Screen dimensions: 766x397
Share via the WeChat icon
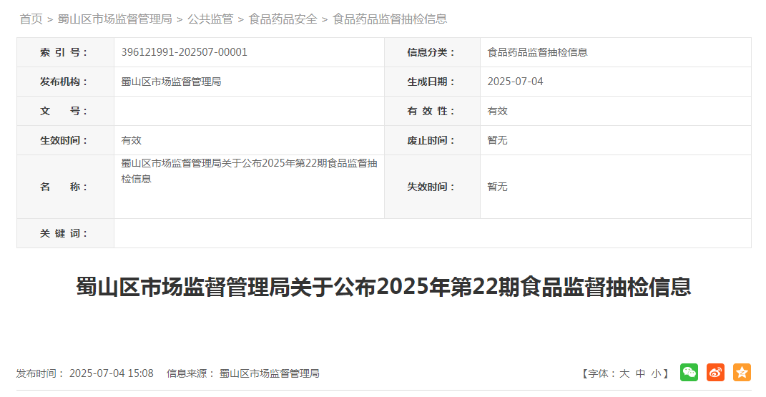(x=689, y=373)
